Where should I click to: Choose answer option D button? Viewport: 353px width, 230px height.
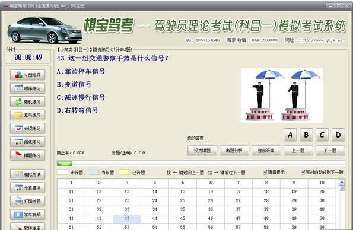[338, 135]
